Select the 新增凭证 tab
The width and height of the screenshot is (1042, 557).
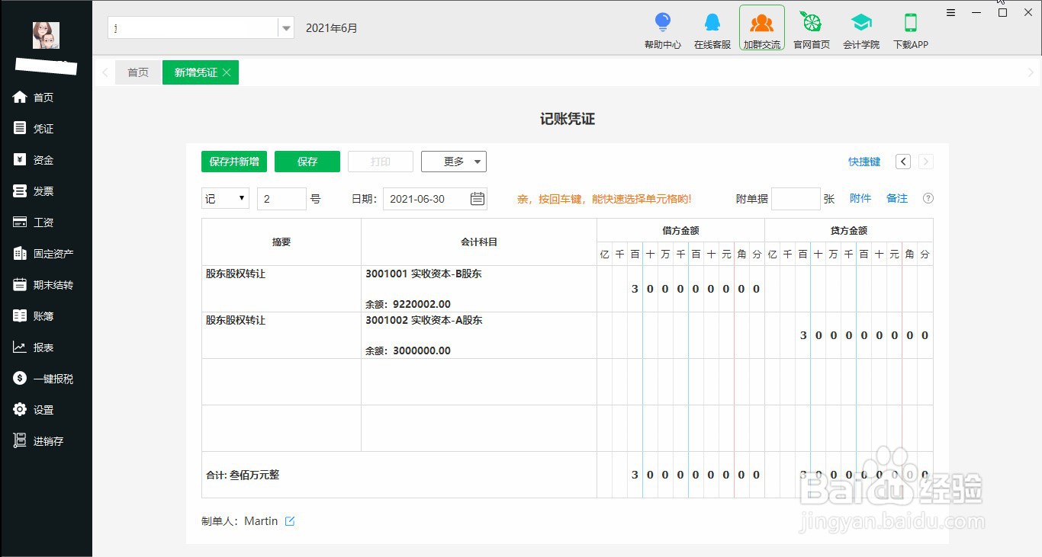tap(195, 72)
